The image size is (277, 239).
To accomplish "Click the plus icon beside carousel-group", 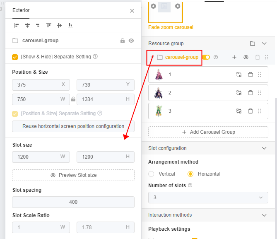I will pos(234,57).
